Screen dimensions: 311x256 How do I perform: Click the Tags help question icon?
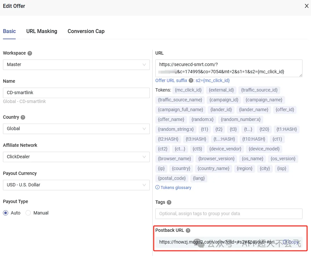169,202
